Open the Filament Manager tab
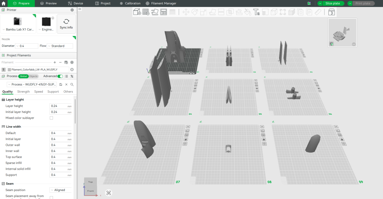This screenshot has width=383, height=199. coord(161,4)
